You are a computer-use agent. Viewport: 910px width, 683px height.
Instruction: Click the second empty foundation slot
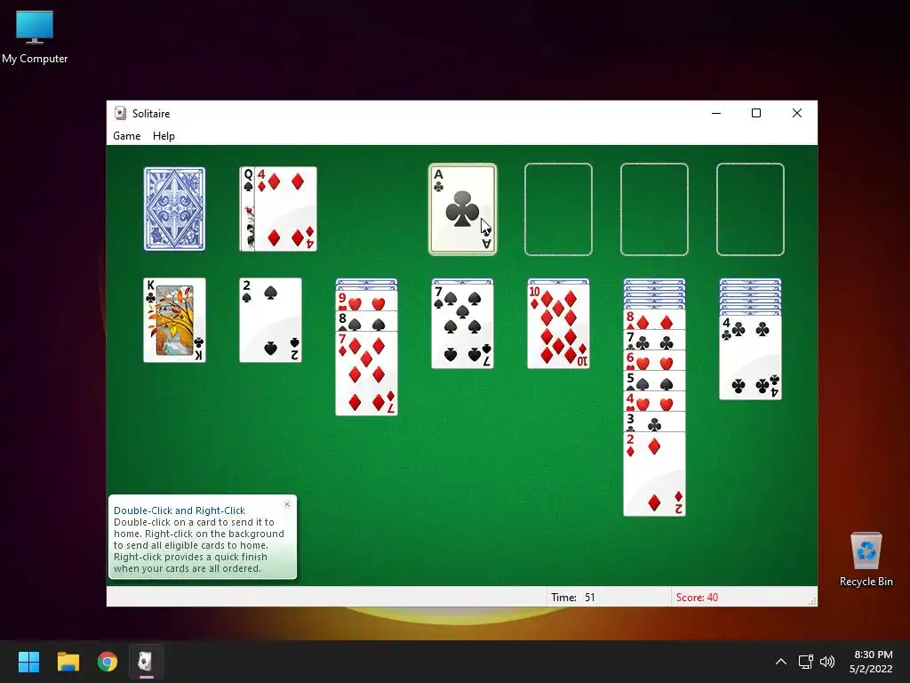[558, 209]
